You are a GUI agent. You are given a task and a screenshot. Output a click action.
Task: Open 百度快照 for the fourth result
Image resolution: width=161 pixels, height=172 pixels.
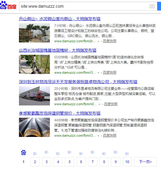click(x=110, y=135)
